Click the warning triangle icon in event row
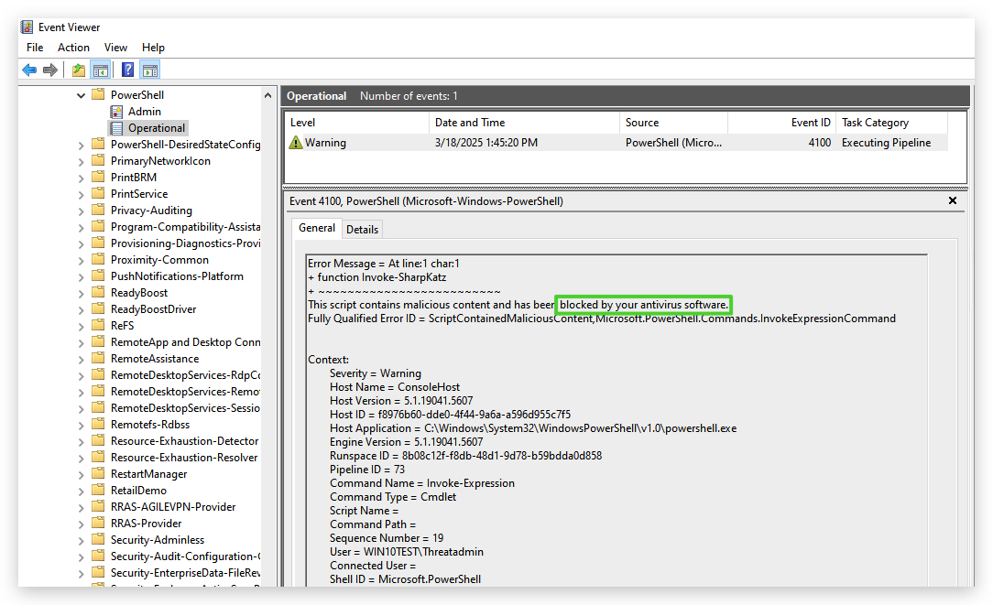This screenshot has height=605, width=993. click(296, 143)
